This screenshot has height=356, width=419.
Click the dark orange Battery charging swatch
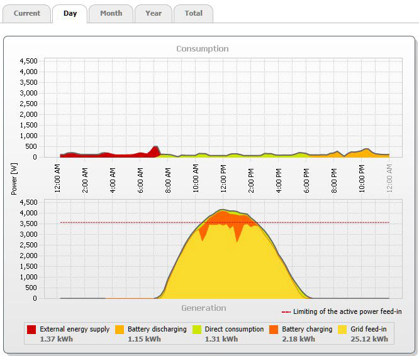pyautogui.click(x=274, y=329)
